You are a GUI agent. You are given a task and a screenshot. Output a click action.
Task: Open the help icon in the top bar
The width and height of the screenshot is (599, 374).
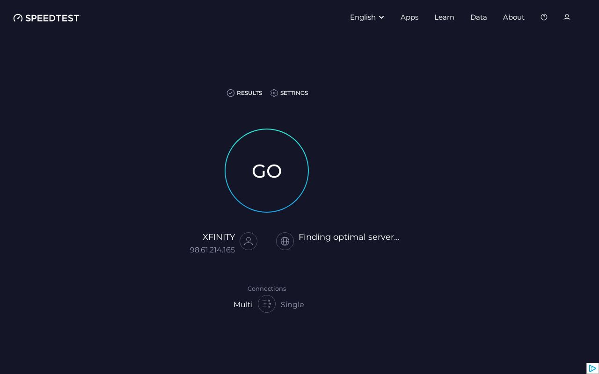coord(544,17)
